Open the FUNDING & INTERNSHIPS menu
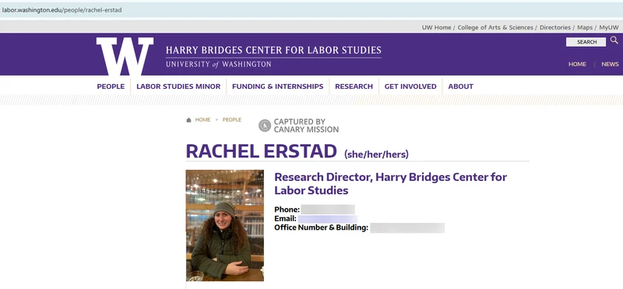Screen dimensions: 623x289 [278, 86]
